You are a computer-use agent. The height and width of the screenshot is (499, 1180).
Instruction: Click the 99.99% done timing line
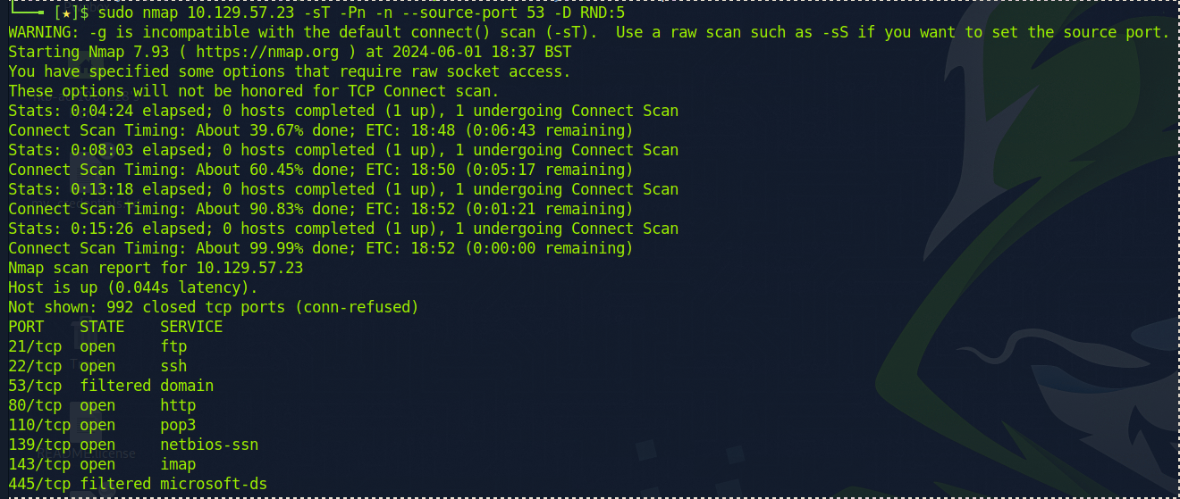[x=321, y=248]
